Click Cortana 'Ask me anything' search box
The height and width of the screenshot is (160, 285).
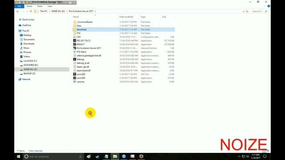click(x=53, y=156)
